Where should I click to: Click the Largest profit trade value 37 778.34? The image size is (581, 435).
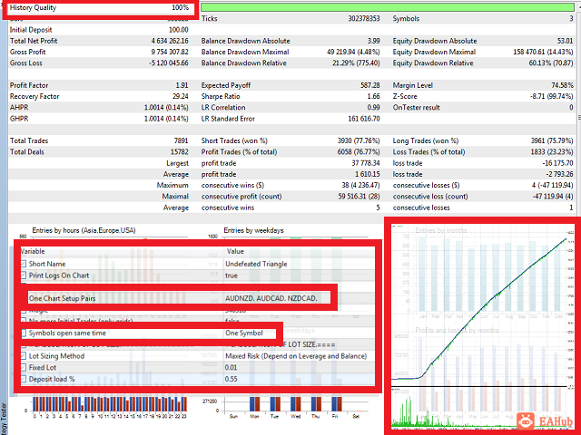pos(366,163)
